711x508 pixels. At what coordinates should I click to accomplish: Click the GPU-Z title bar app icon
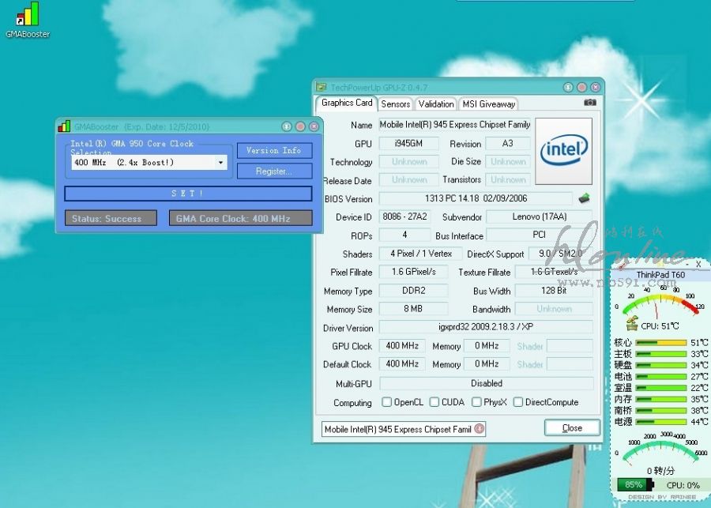pyautogui.click(x=322, y=88)
